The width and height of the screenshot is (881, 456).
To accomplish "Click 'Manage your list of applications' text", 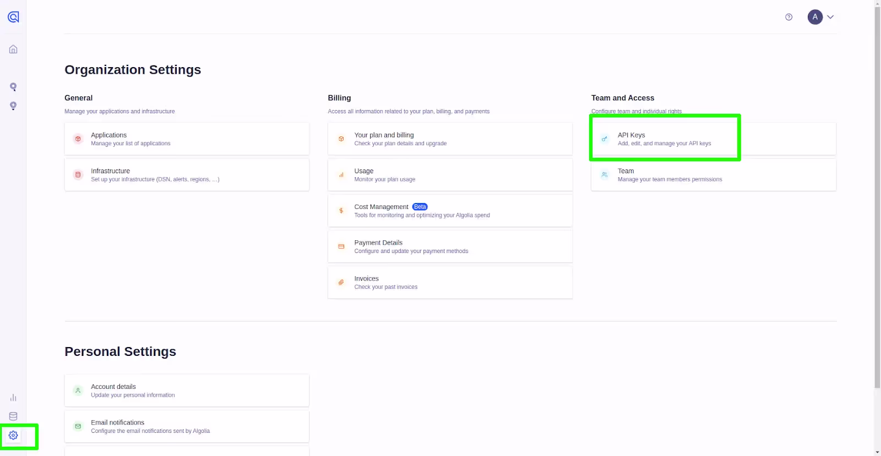I will (x=130, y=144).
